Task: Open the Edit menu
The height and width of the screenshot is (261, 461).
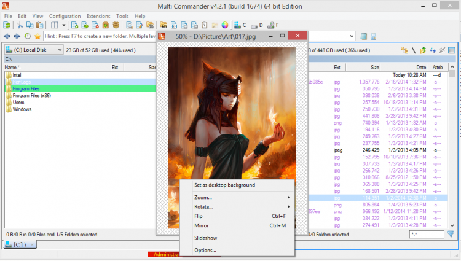Action: 22,16
